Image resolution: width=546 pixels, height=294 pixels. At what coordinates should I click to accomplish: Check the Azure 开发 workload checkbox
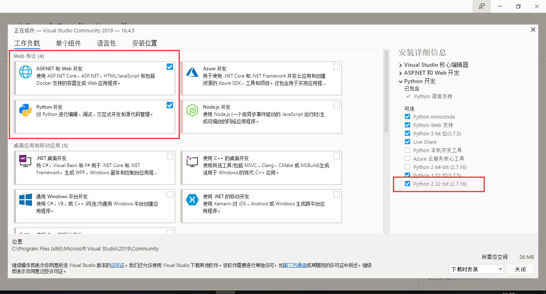pos(337,67)
